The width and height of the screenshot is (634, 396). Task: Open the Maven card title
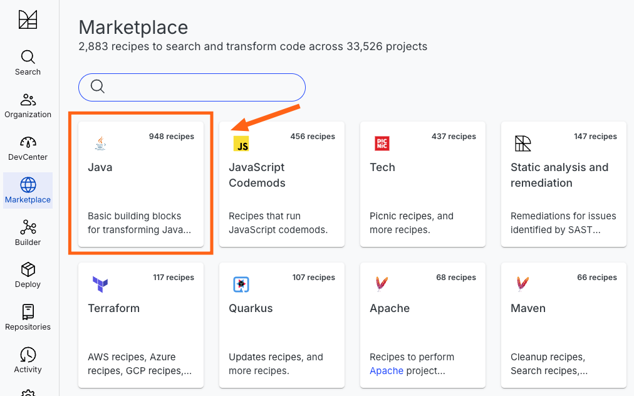(x=528, y=308)
